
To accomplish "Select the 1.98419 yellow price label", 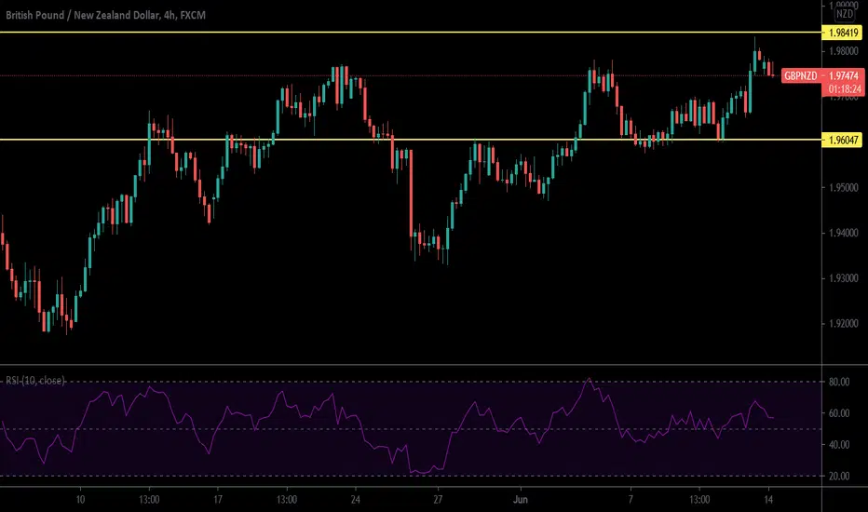I will pos(843,33).
